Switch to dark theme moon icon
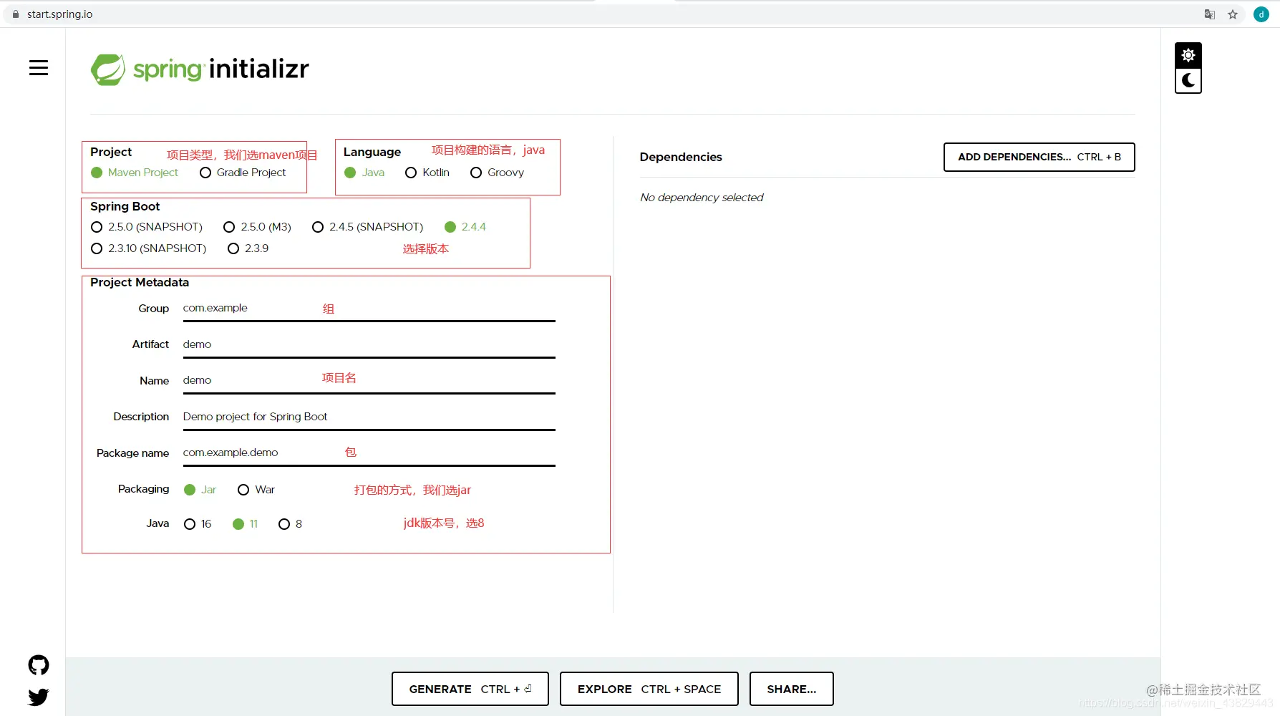1280x716 pixels. [1188, 80]
